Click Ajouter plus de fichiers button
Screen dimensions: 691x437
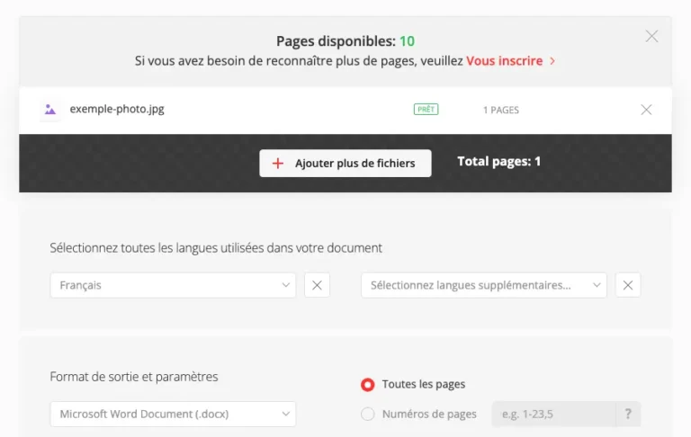pyautogui.click(x=345, y=164)
